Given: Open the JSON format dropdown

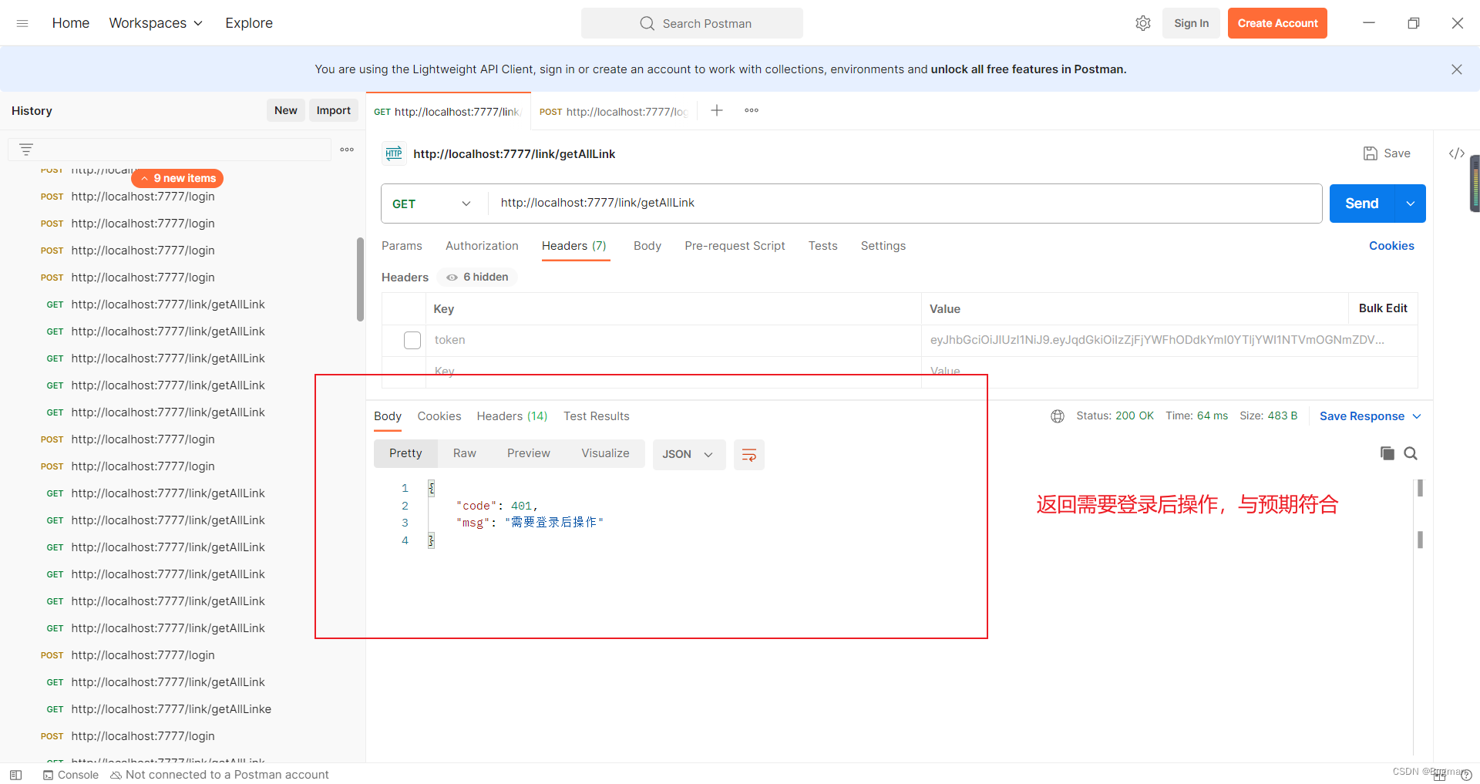Looking at the screenshot, I should click(x=689, y=455).
